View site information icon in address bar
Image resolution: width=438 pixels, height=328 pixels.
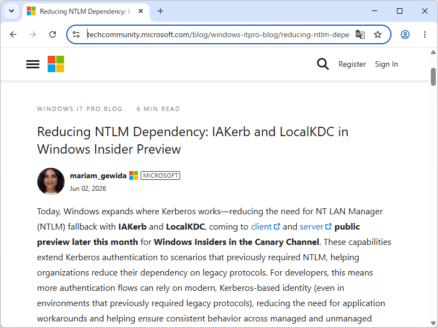(76, 34)
